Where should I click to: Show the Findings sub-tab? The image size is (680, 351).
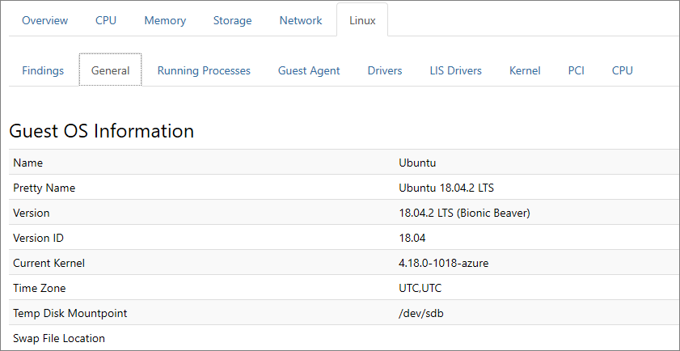pos(43,70)
